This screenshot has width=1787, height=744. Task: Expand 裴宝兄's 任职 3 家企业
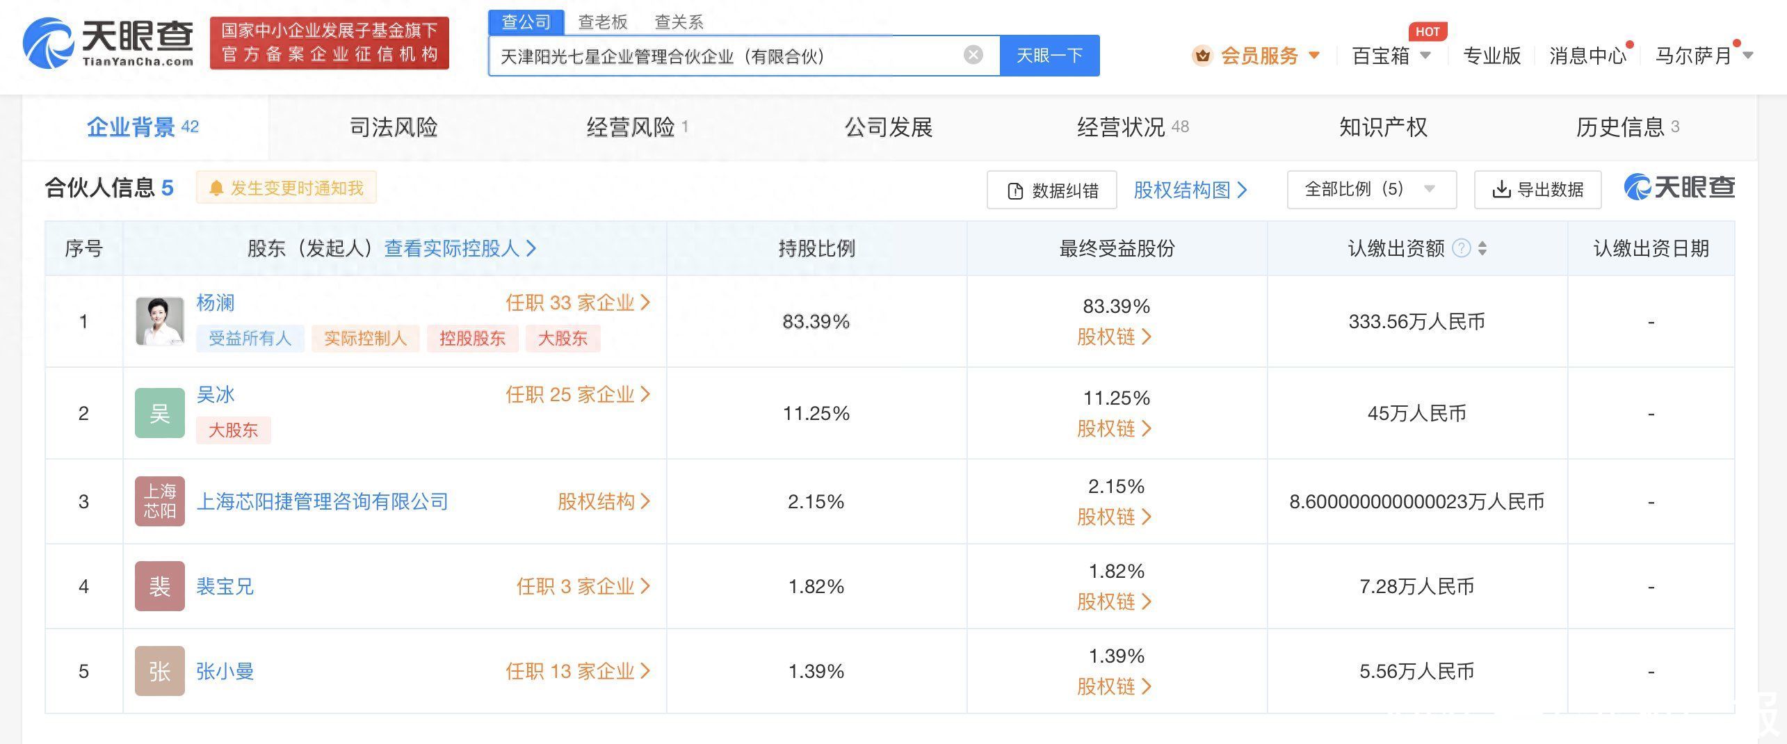pyautogui.click(x=583, y=586)
